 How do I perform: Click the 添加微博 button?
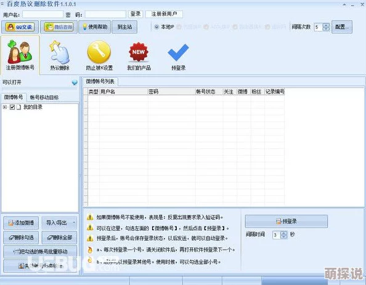[21, 223]
